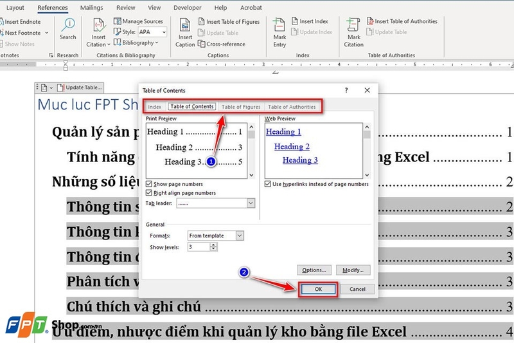This screenshot has width=514, height=343.
Task: Open the Acrobat ribbon tab
Action: click(251, 8)
